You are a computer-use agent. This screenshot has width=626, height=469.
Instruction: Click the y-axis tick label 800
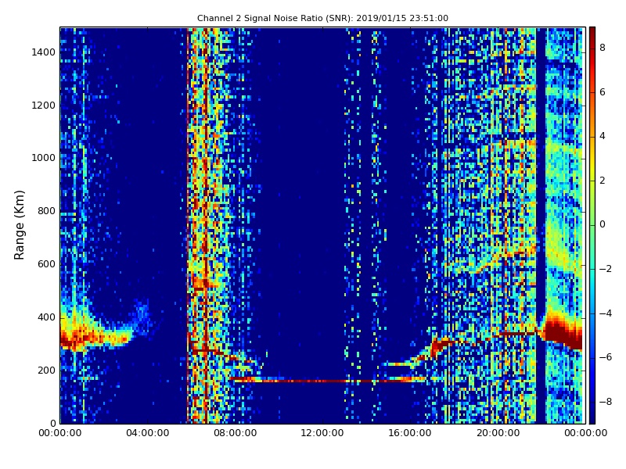(46, 211)
